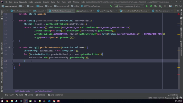Change CRLF line separator in status bar
183x103 pixels.
click(x=155, y=98)
